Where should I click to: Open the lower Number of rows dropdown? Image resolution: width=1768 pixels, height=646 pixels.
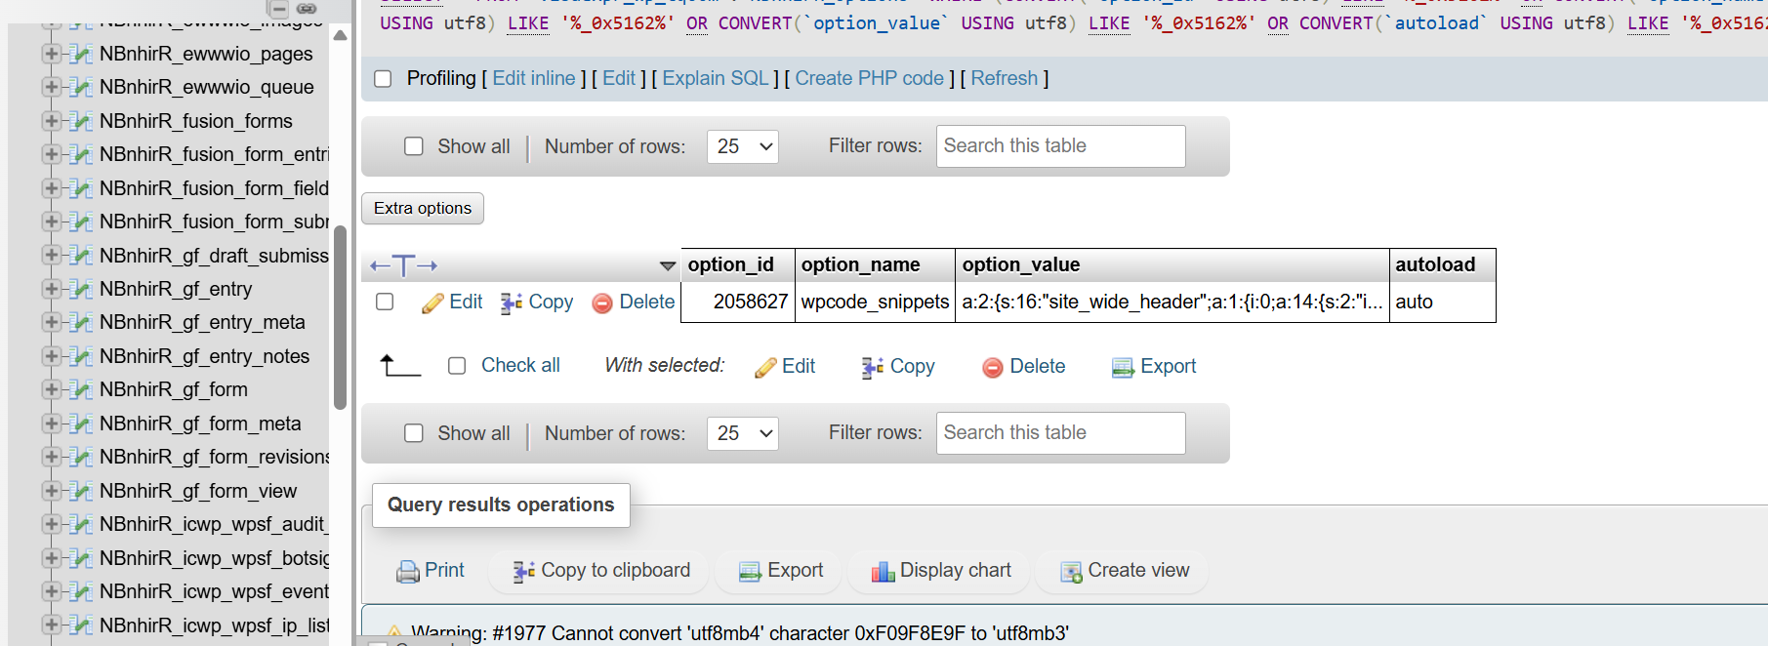click(x=742, y=433)
